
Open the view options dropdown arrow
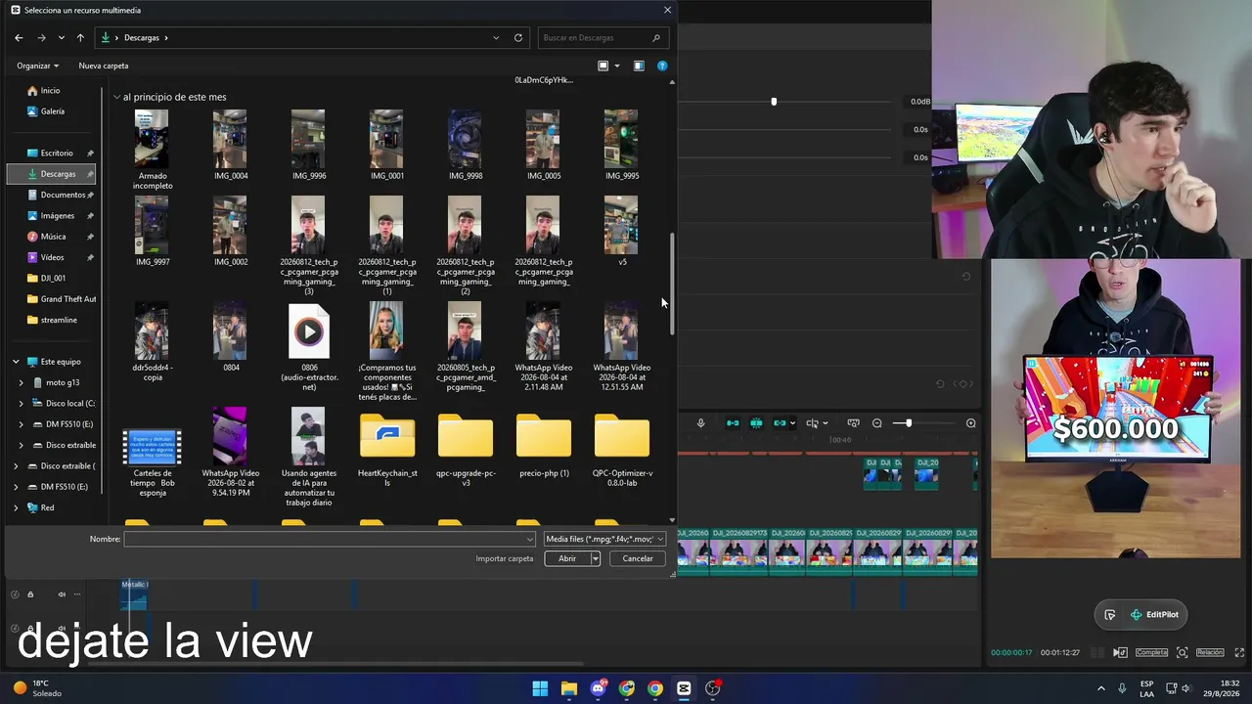tap(617, 66)
